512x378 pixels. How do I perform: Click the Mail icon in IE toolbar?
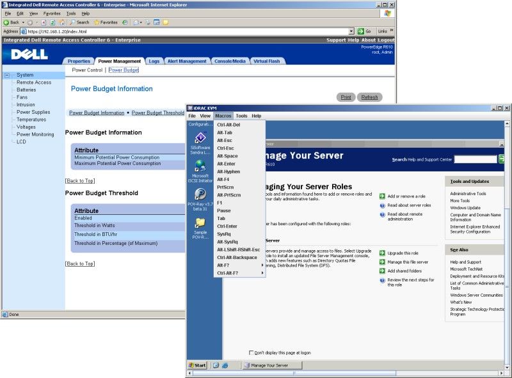click(x=136, y=22)
